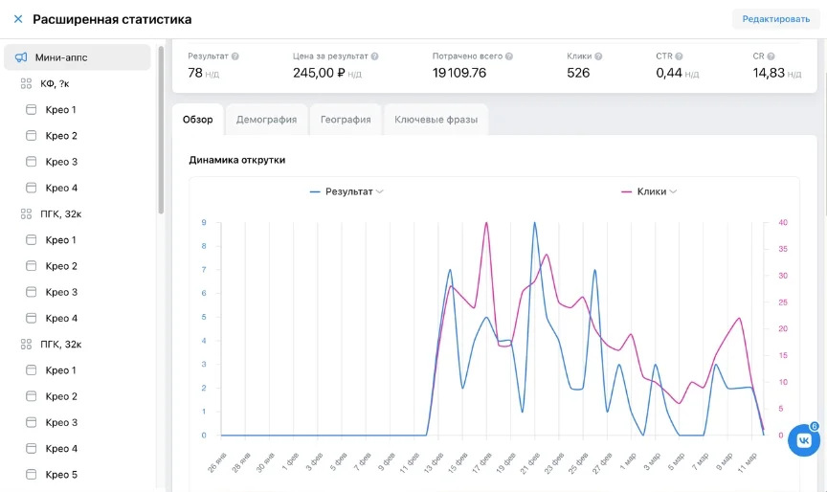Close the Расширенная статистика panel

[x=18, y=19]
